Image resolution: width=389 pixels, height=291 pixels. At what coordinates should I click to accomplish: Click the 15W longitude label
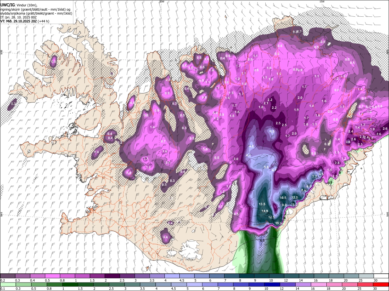coord(322,2)
